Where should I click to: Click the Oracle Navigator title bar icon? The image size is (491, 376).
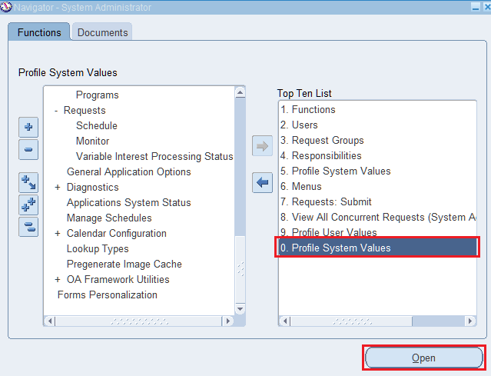[x=6, y=7]
